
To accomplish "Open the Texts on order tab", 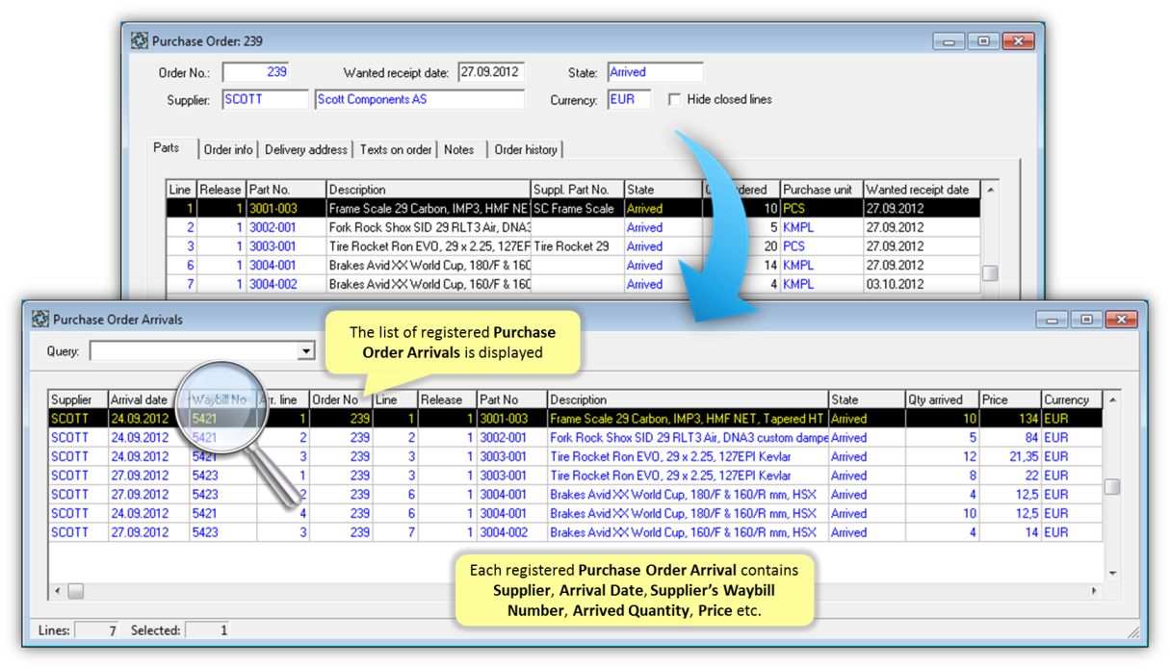I will point(396,149).
